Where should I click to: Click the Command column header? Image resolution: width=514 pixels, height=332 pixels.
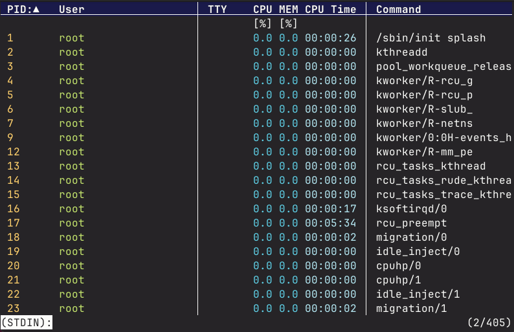[x=398, y=10]
